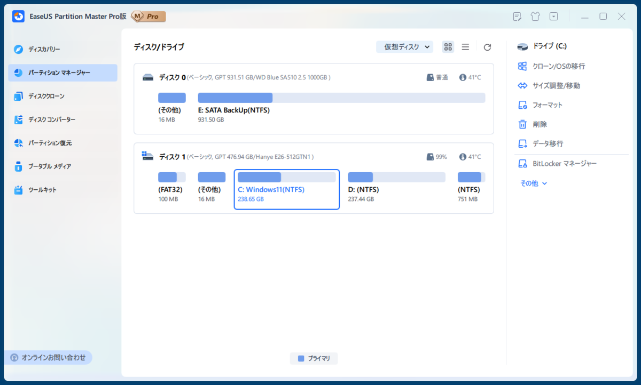The height and width of the screenshot is (385, 641).
Task: Open the 仮想ディスク dropdown
Action: (405, 47)
